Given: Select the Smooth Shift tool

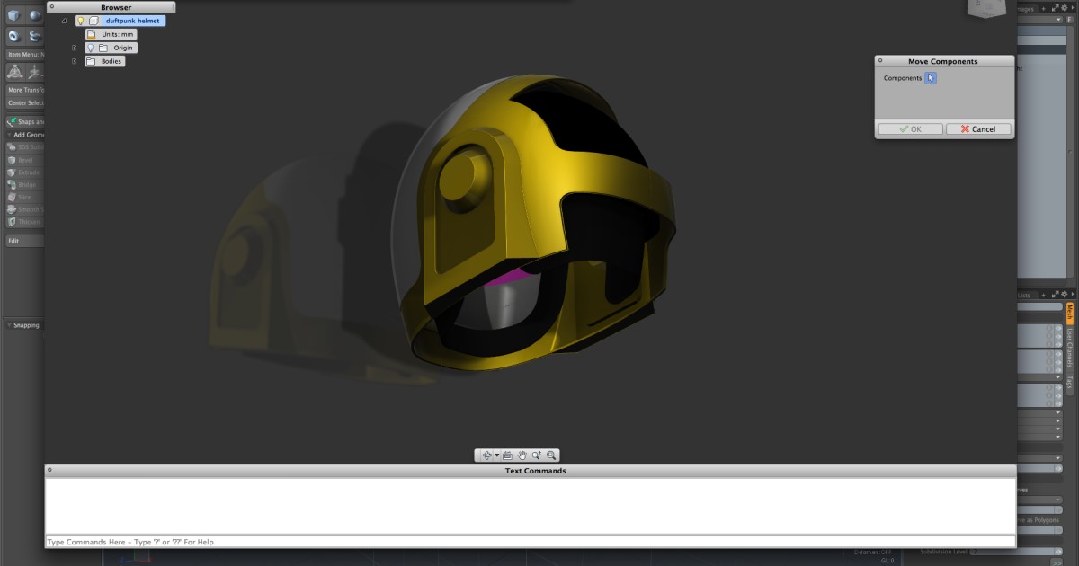Looking at the screenshot, I should (22, 208).
